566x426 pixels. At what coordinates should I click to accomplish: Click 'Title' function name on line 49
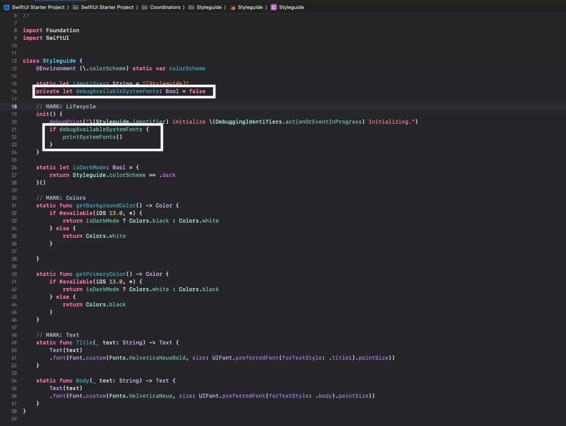pos(84,343)
